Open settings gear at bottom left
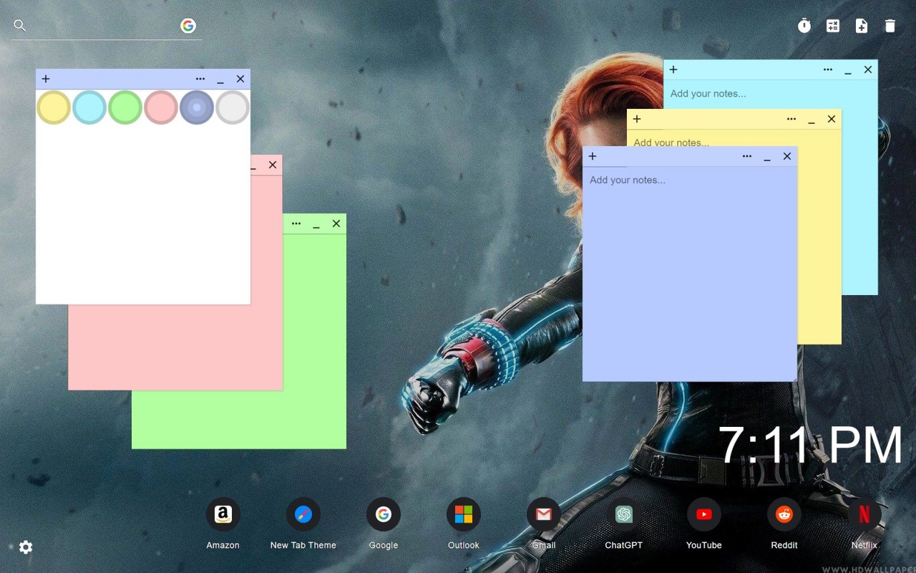Screen dimensions: 916x573 point(26,547)
